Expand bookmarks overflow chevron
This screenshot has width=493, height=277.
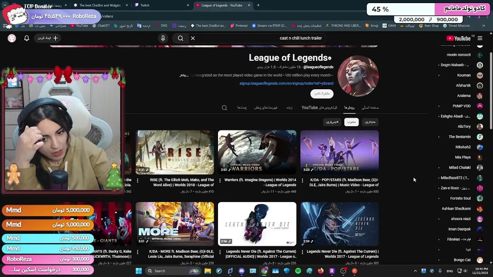[484, 26]
